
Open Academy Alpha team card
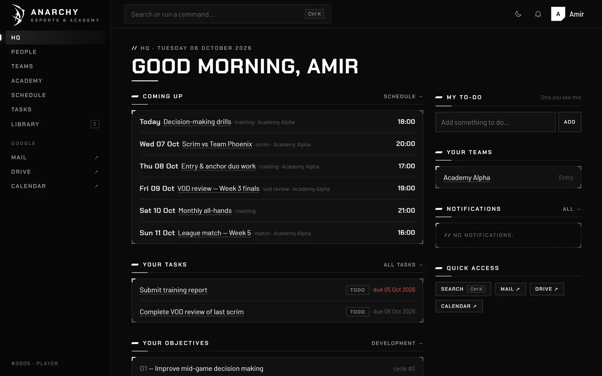(x=508, y=177)
